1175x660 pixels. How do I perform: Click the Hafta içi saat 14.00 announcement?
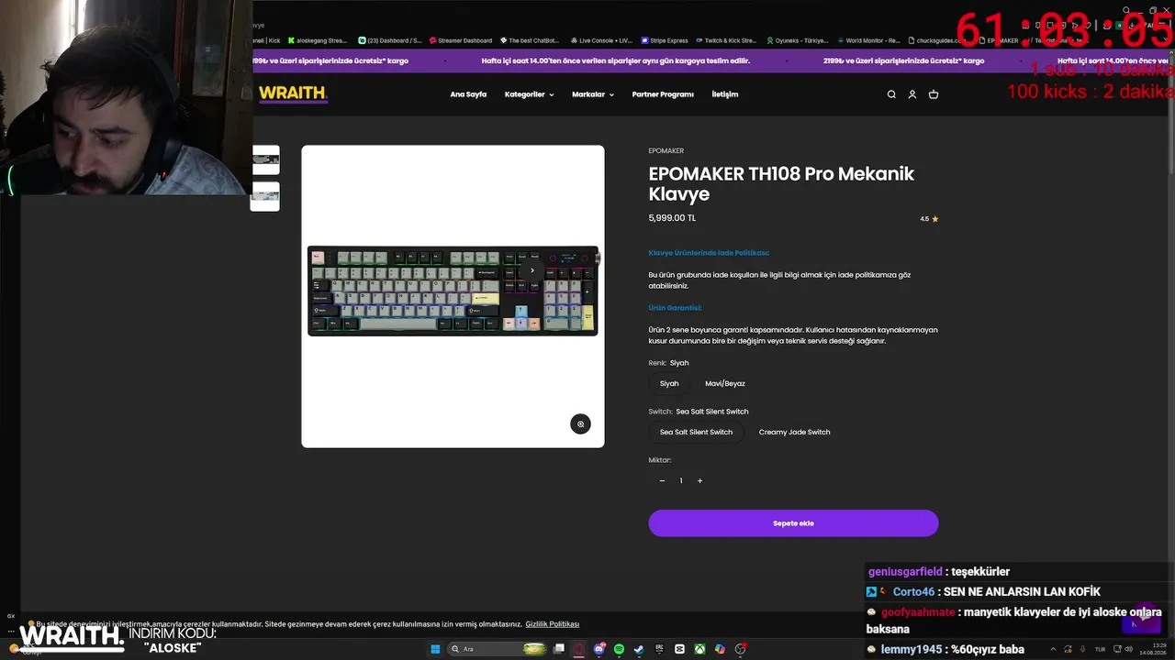pos(616,61)
